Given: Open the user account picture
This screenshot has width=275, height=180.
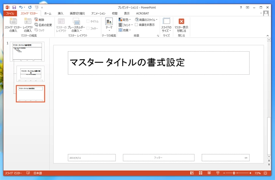Looking at the screenshot, I should (x=266, y=13).
